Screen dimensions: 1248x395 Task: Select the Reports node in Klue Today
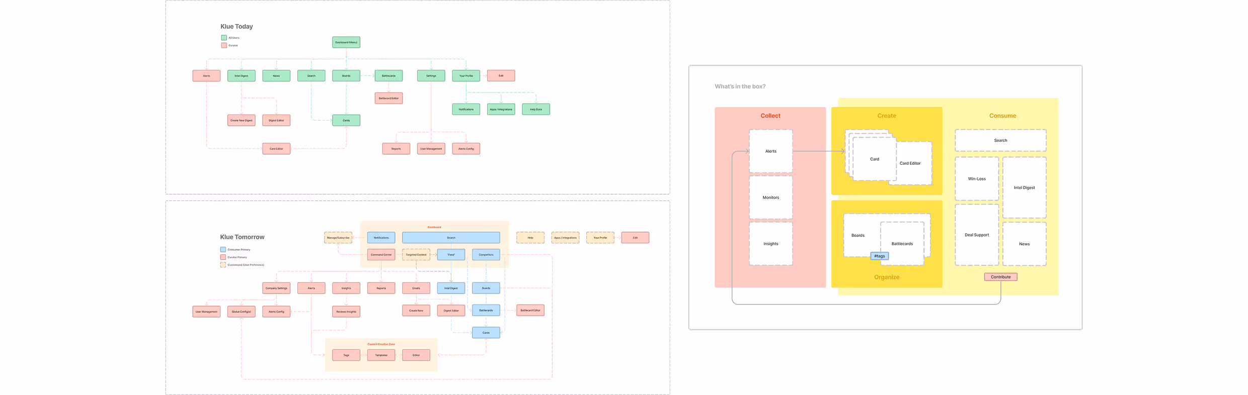click(396, 149)
